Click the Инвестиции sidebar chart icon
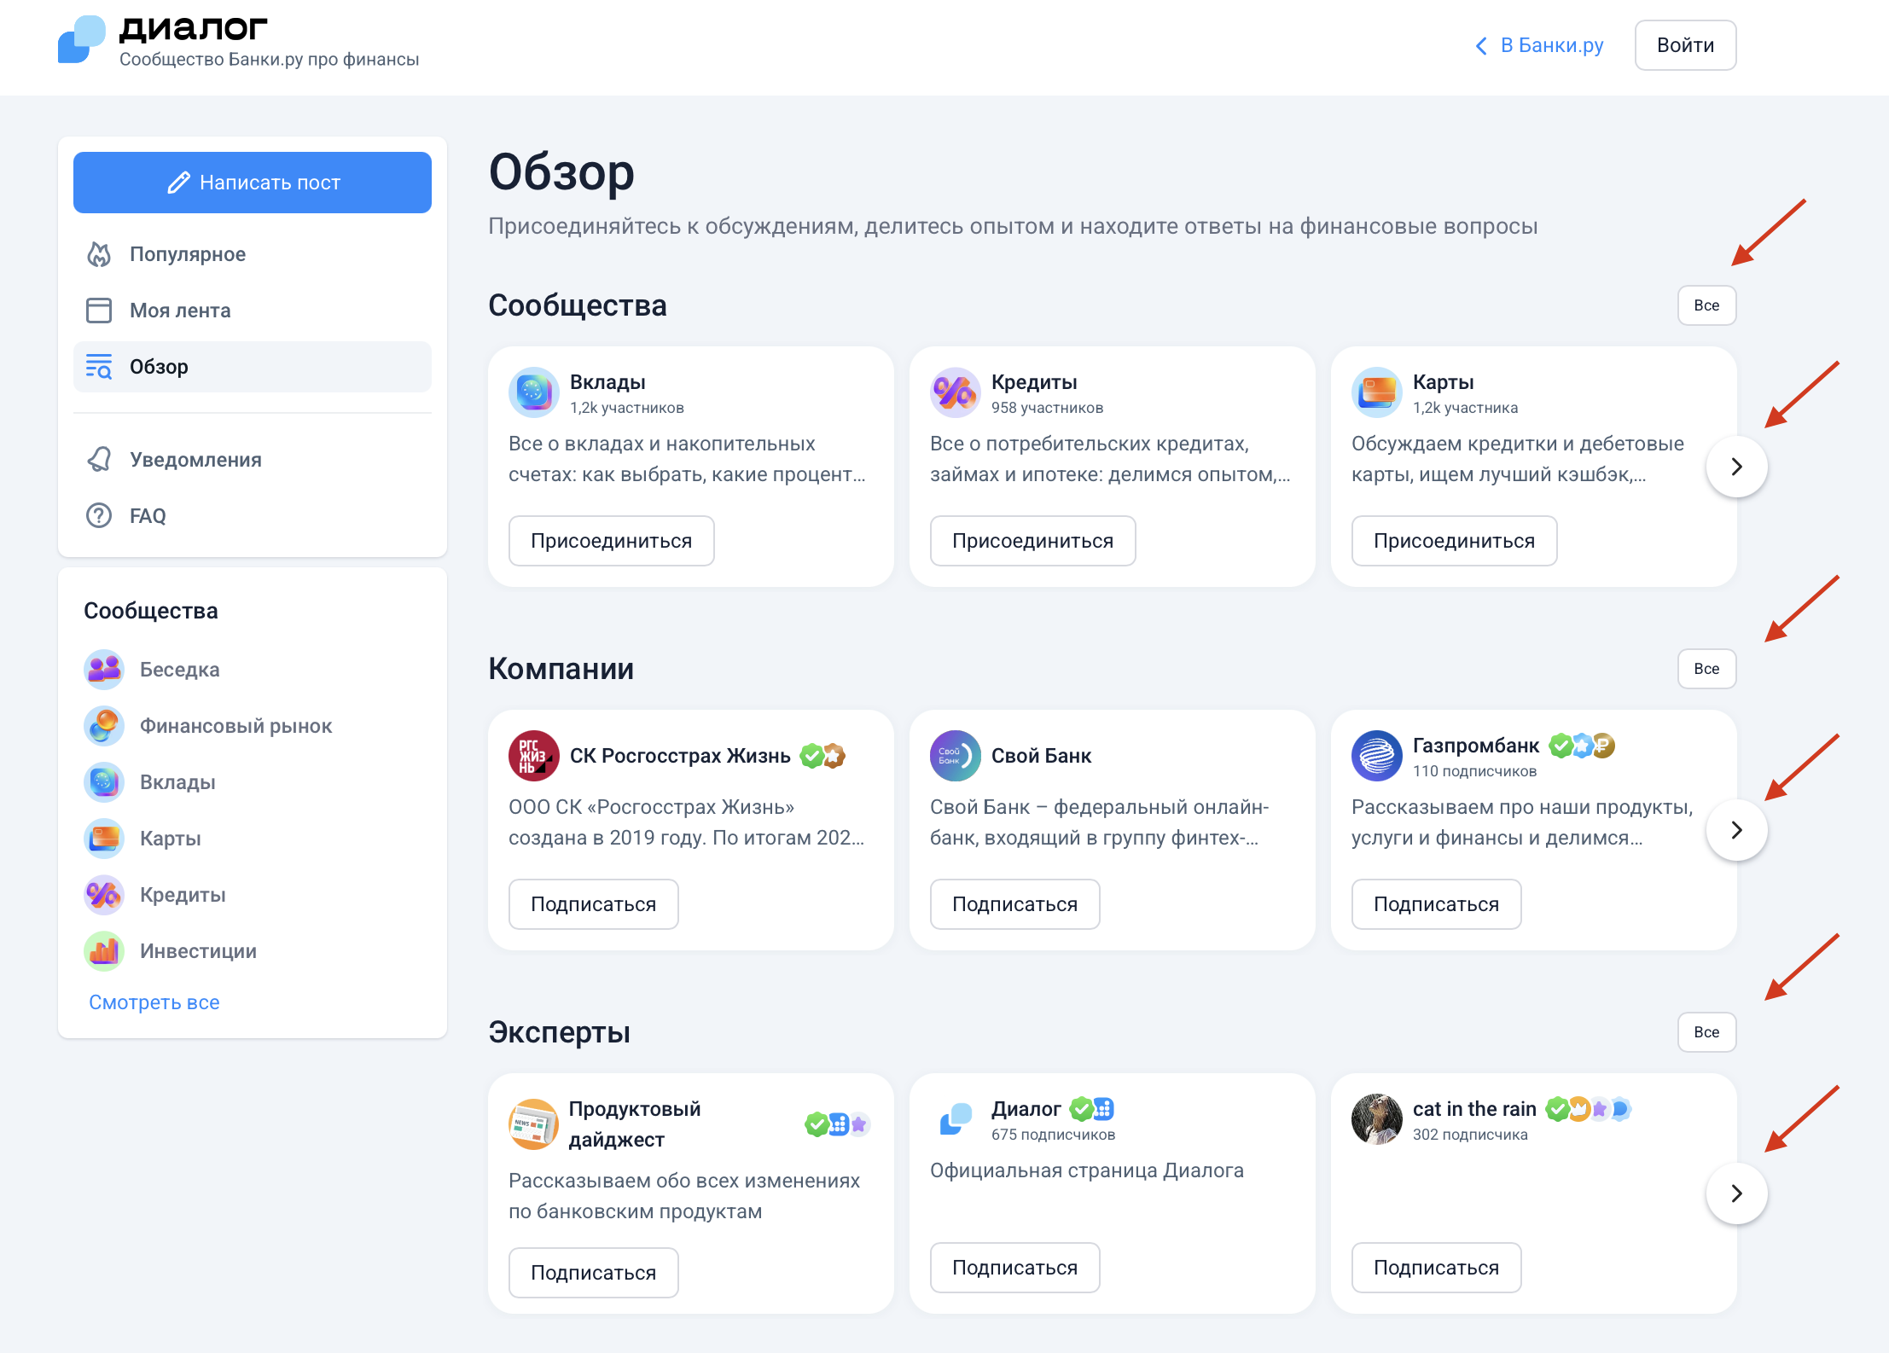Viewport: 1889px width, 1353px height. 104,951
